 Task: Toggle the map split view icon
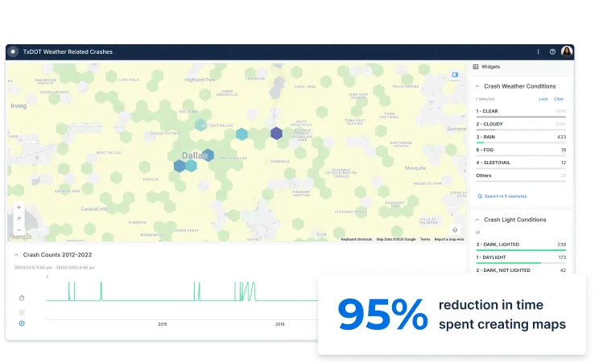point(455,75)
